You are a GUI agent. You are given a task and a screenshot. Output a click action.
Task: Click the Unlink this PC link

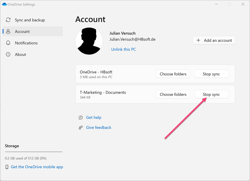(x=123, y=49)
